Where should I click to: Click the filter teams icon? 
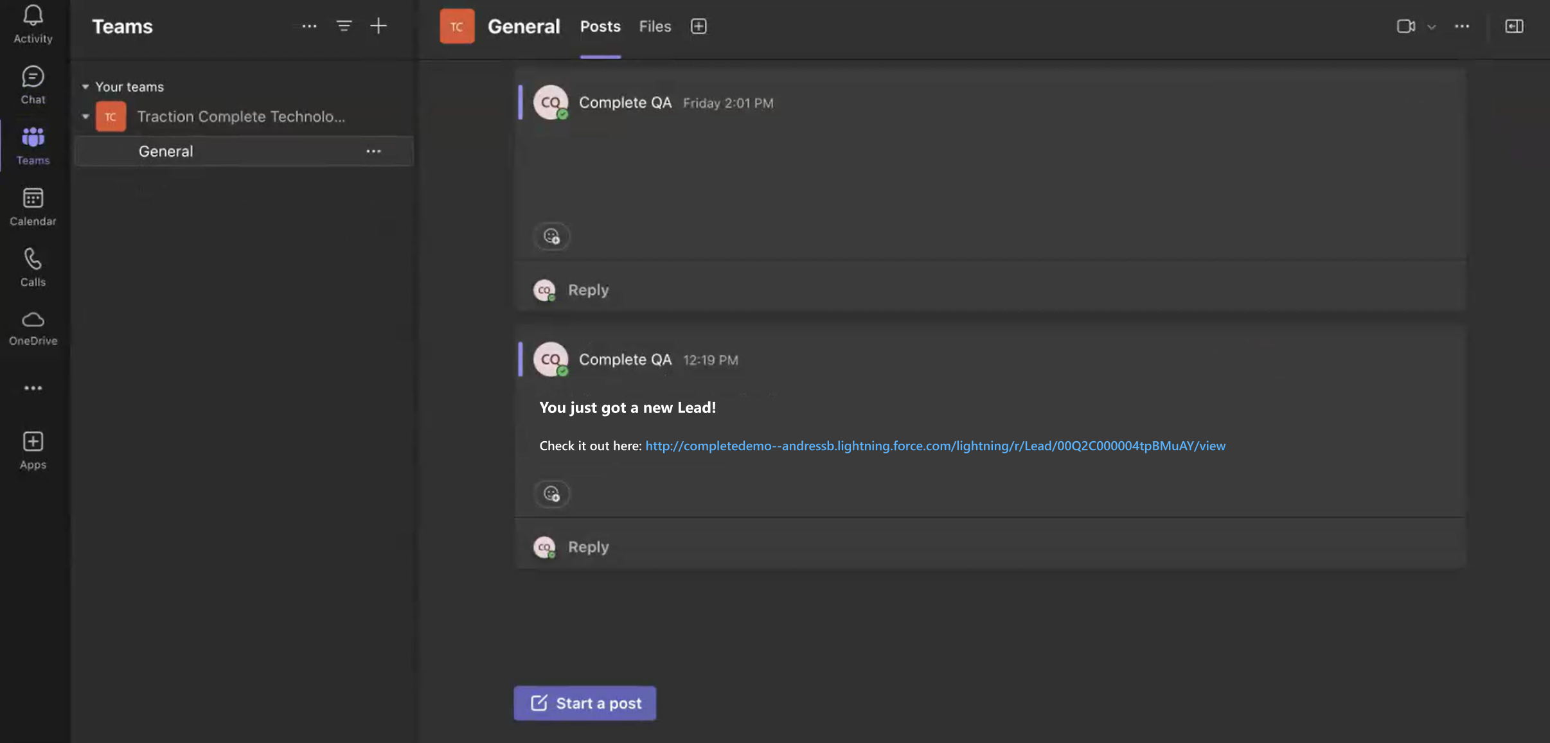344,26
